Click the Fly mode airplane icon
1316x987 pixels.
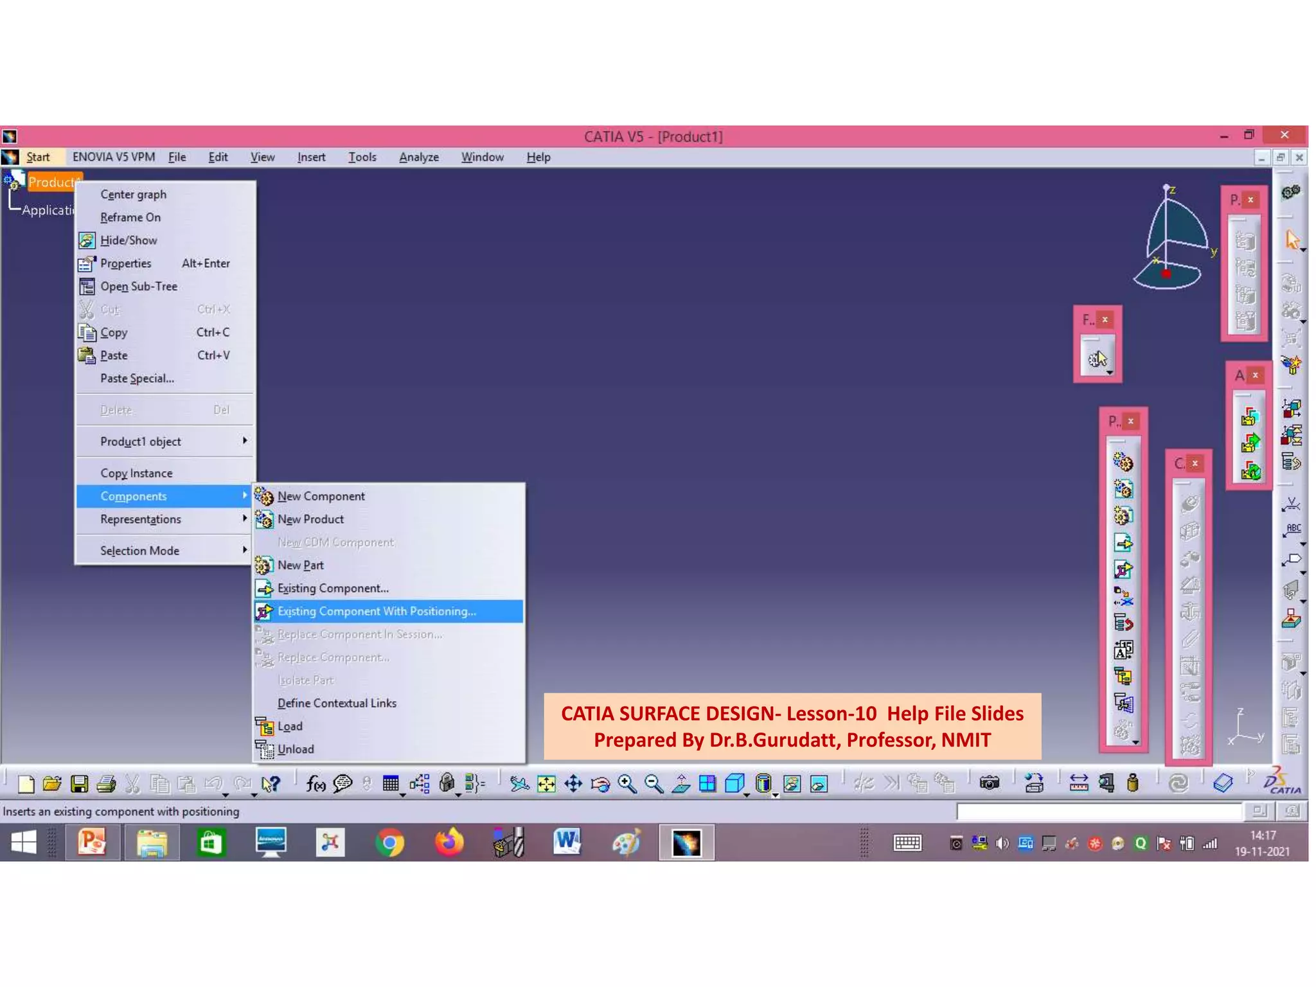(519, 783)
